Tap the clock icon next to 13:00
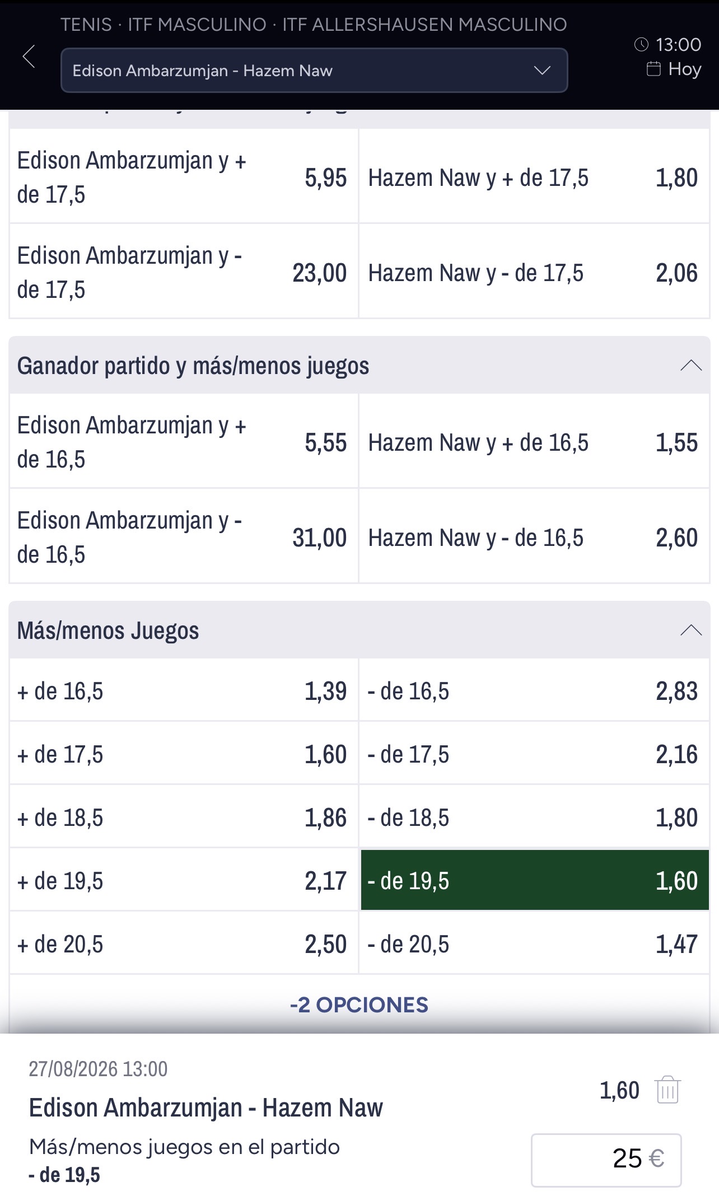The width and height of the screenshot is (719, 1196). pyautogui.click(x=641, y=44)
